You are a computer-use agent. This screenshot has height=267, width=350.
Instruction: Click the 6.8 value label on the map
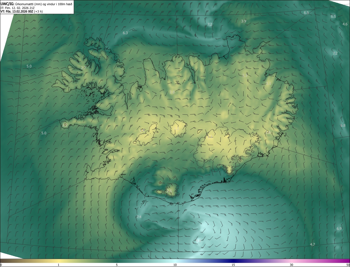(343, 125)
